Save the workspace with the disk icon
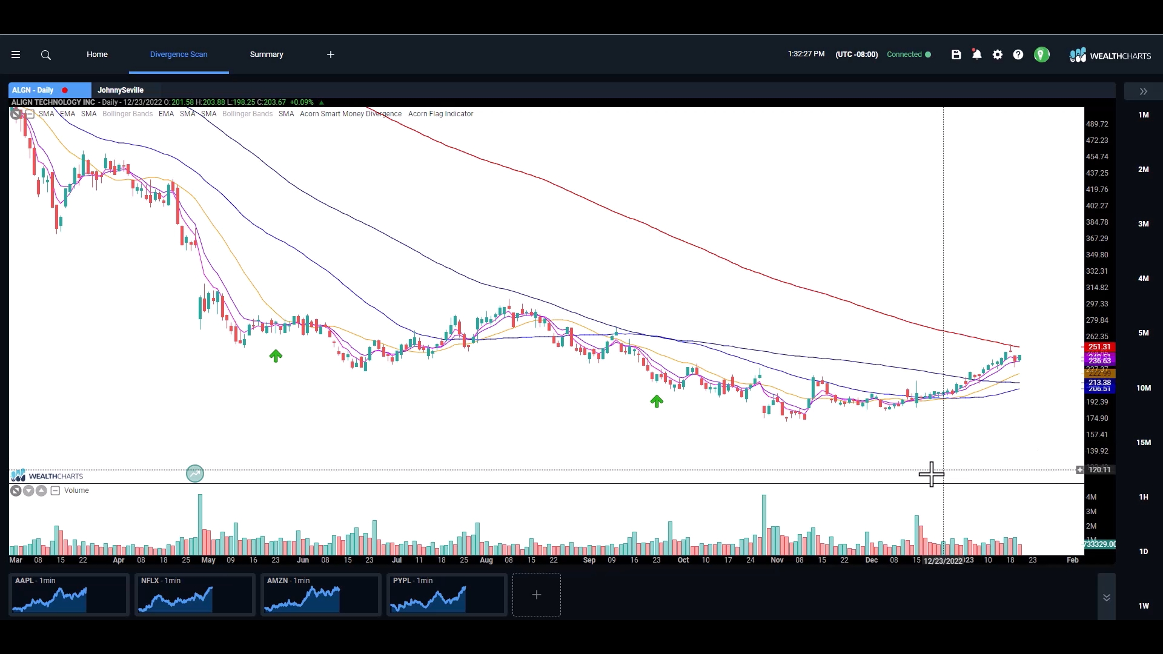 [956, 54]
